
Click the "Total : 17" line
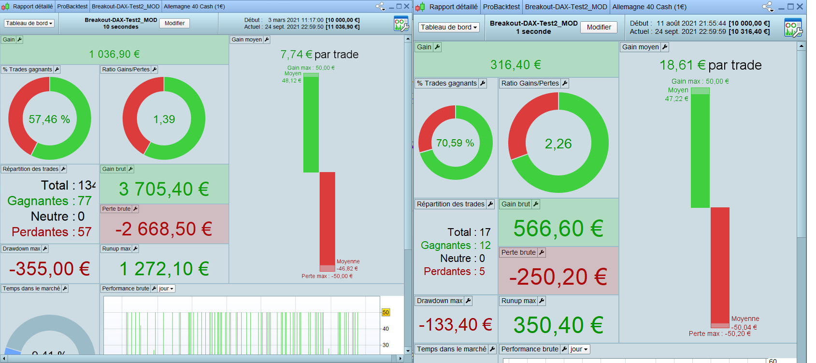(x=469, y=232)
